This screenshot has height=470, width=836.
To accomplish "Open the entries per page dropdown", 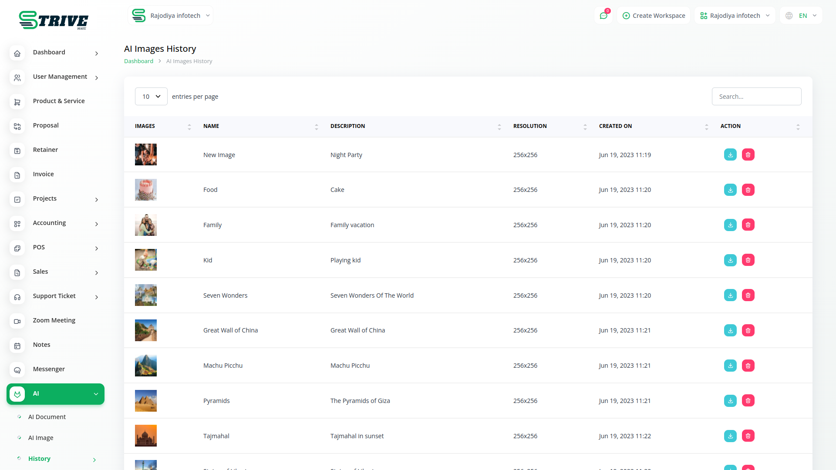I will [x=151, y=97].
